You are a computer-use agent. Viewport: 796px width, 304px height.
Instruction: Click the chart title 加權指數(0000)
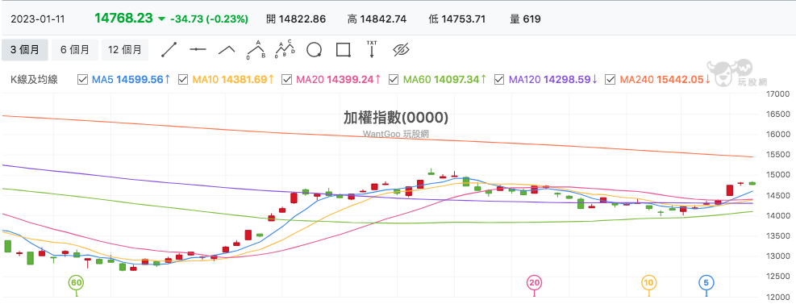(396, 118)
